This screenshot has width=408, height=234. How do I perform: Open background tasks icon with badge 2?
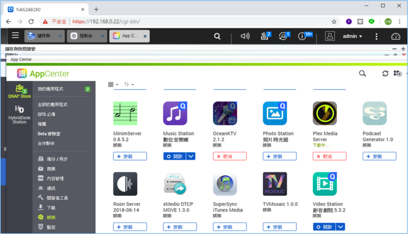pos(266,36)
